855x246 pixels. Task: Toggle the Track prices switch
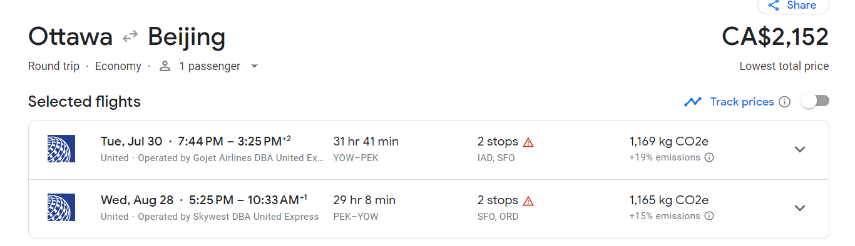point(816,101)
